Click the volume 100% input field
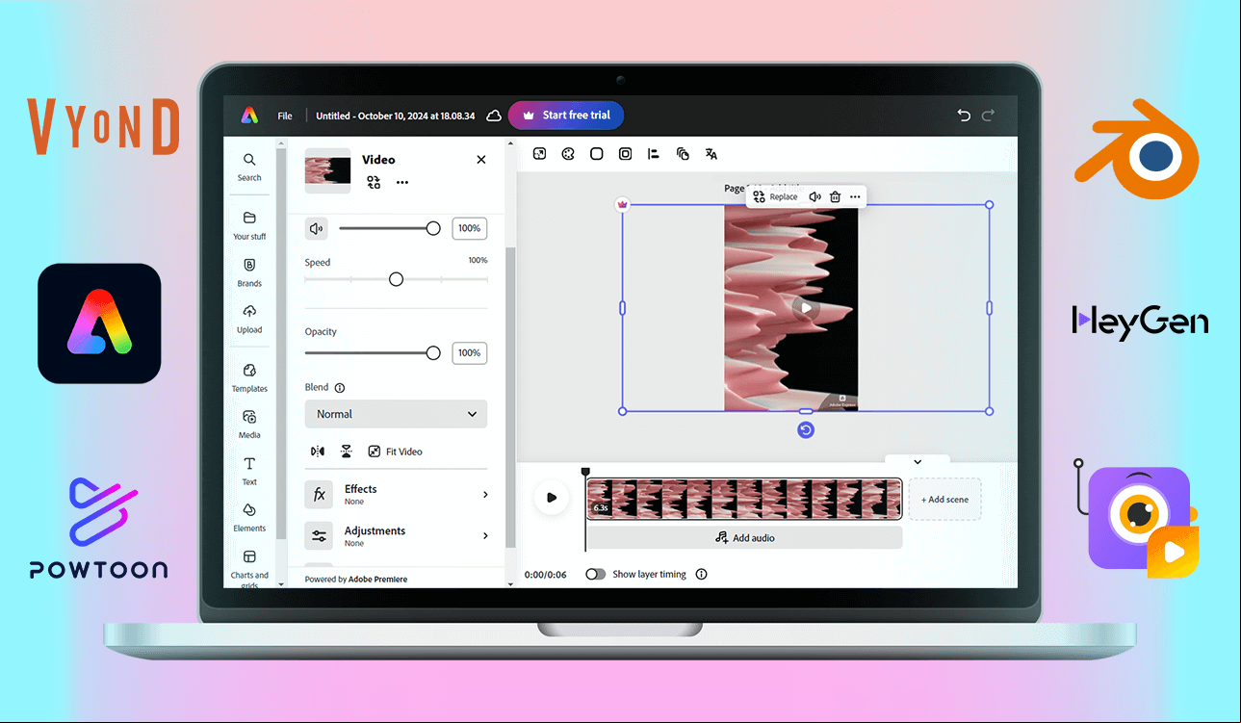The width and height of the screenshot is (1241, 723). (470, 228)
